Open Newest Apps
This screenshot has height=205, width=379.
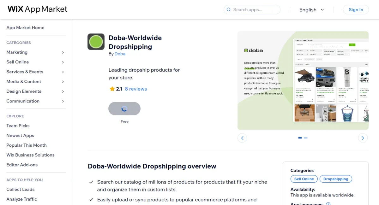click(20, 135)
